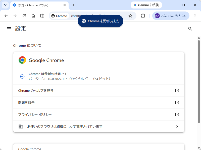Image resolution: width=201 pixels, height=150 pixels.
Task: Open Chrome のヘルプを見る link
Action: [99, 90]
